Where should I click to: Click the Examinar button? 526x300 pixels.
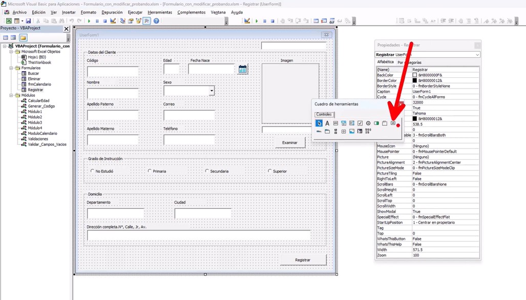[x=290, y=143]
